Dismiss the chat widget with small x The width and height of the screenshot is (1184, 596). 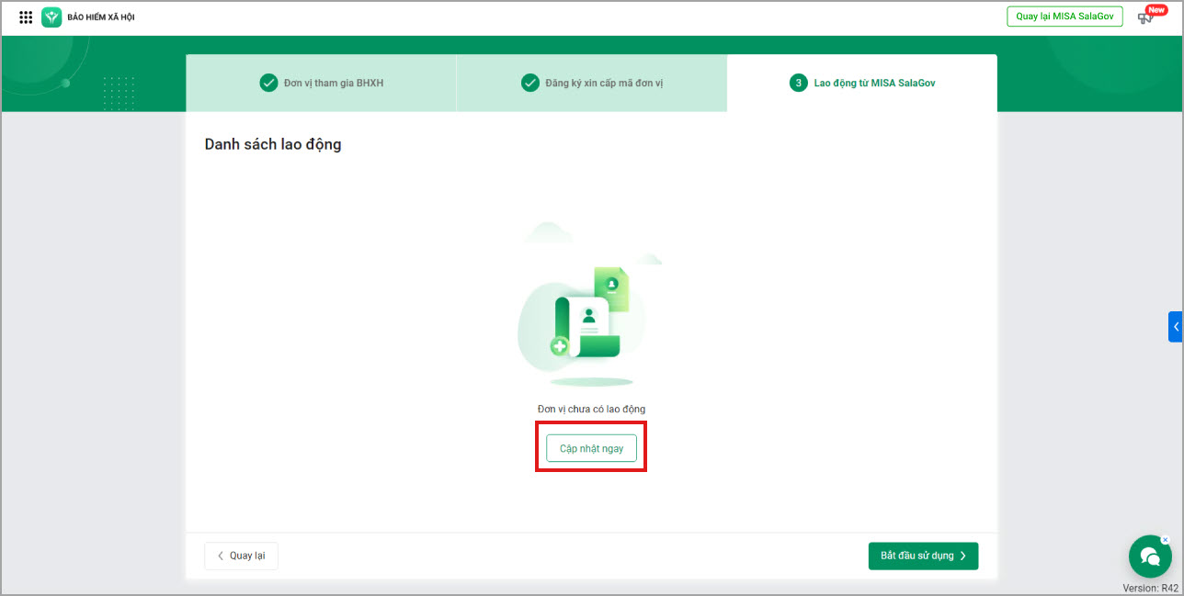(x=1166, y=539)
